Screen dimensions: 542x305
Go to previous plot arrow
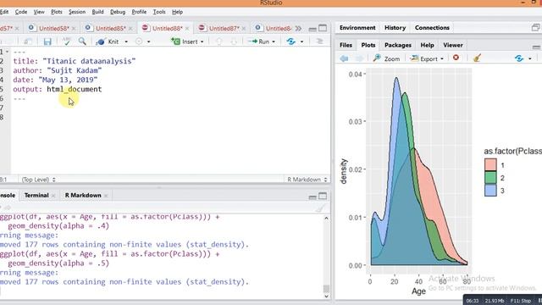tap(344, 58)
